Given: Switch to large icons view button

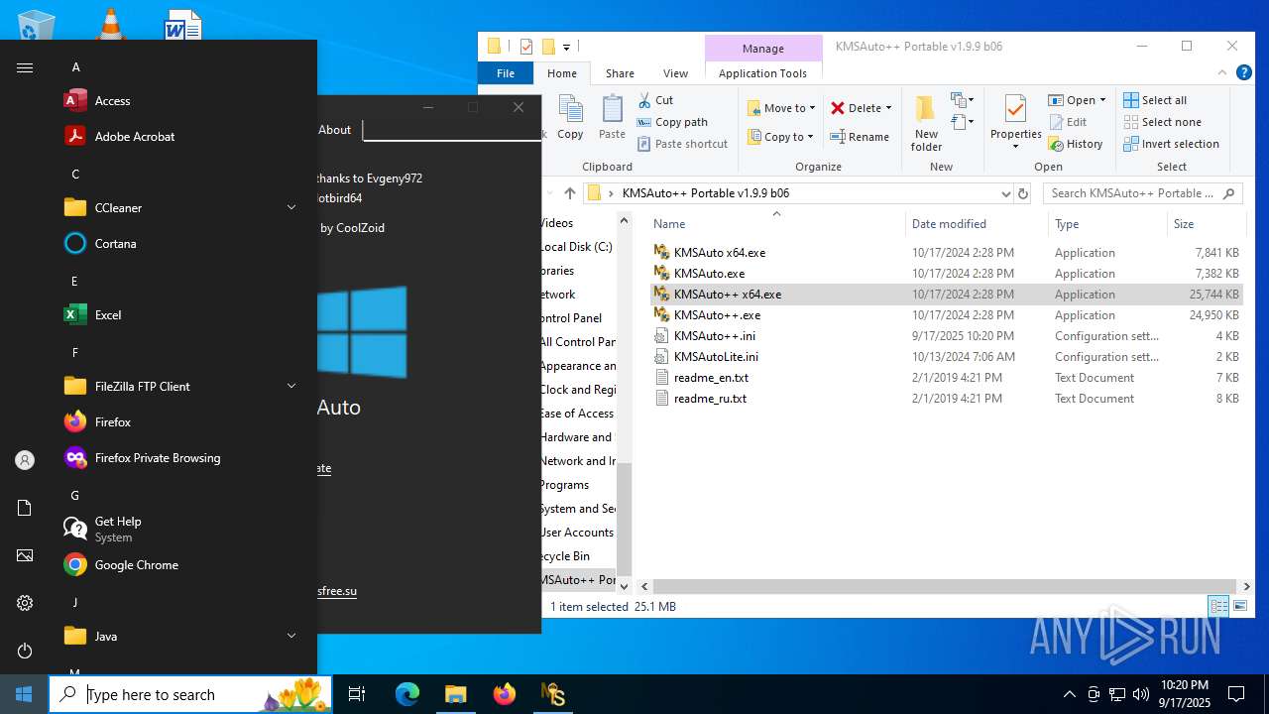Looking at the screenshot, I should 1240,606.
